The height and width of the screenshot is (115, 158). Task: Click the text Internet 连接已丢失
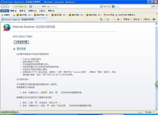pyautogui.click(x=32, y=59)
